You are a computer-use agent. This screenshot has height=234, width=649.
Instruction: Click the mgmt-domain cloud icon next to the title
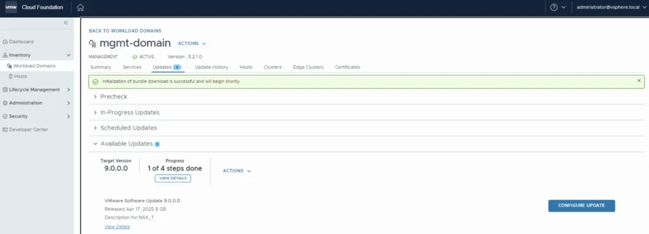[x=93, y=44]
